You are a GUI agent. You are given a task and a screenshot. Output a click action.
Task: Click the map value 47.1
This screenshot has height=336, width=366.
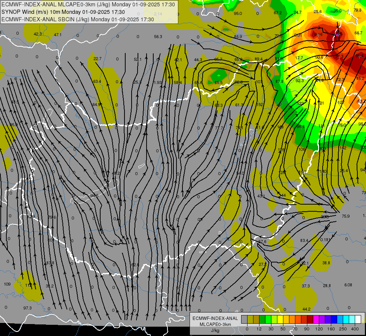pyautogui.click(x=58, y=35)
